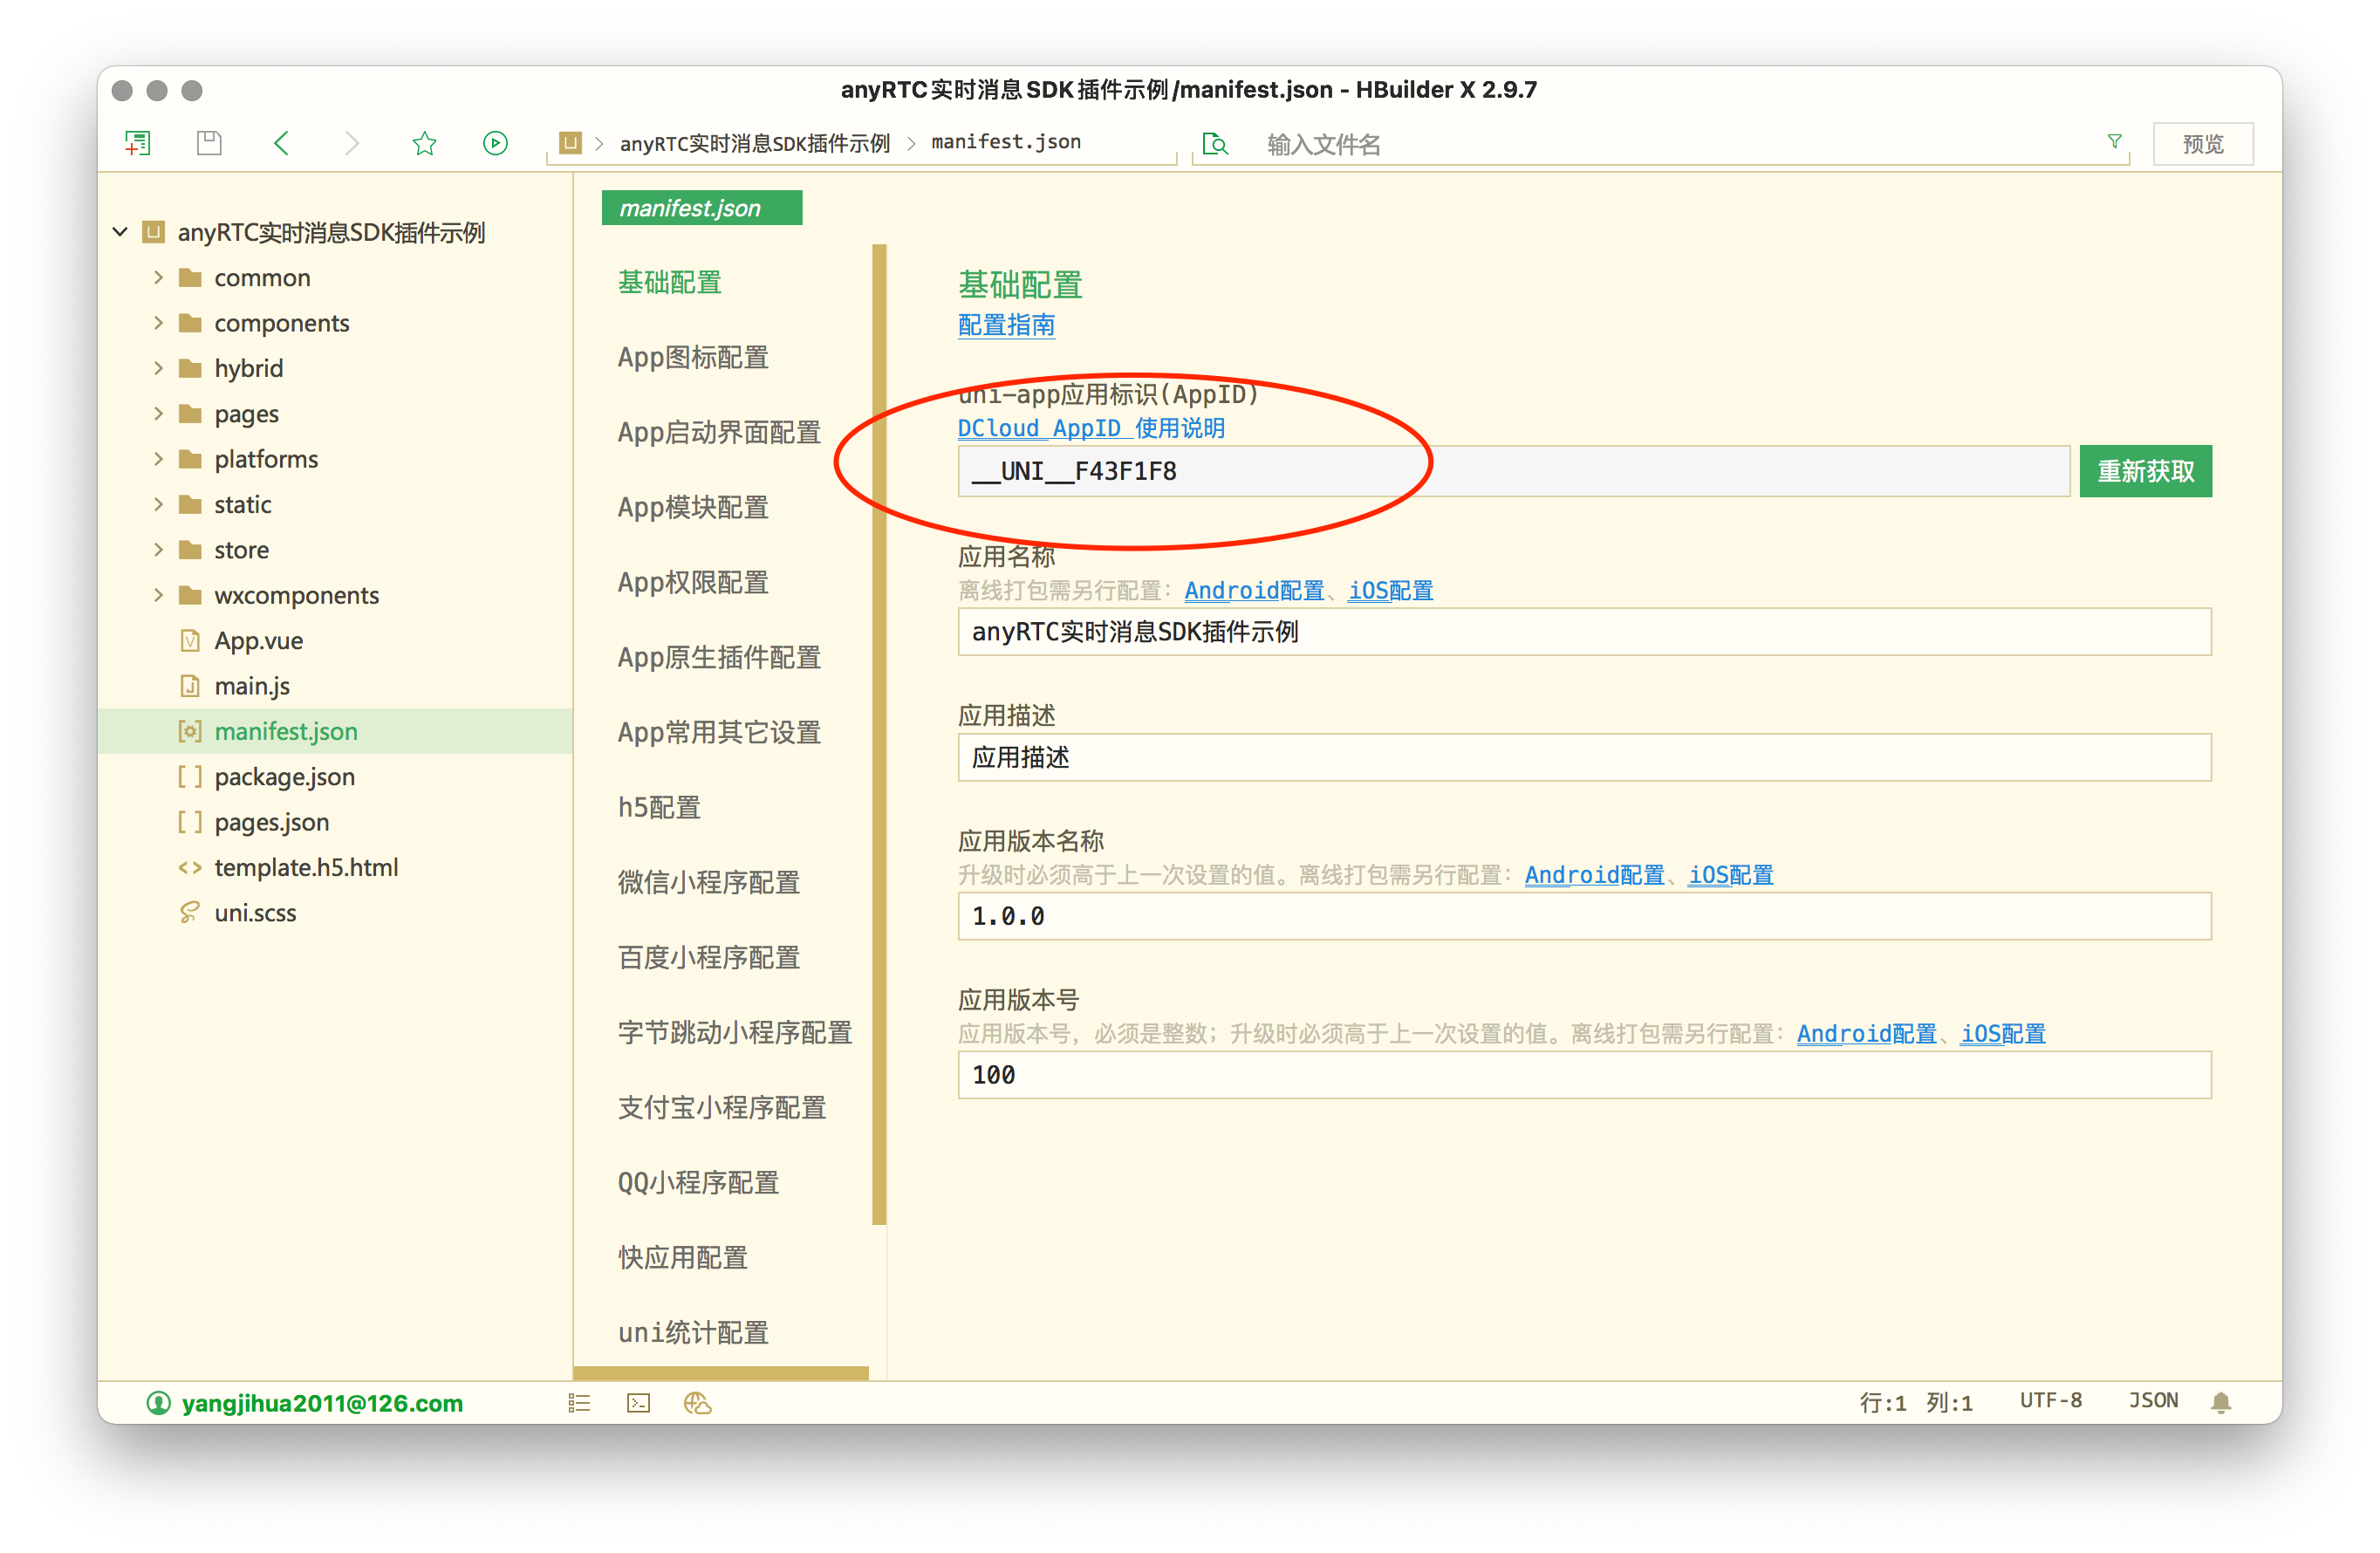Open the 百度小程序配置 section
2380x1553 pixels.
point(708,958)
